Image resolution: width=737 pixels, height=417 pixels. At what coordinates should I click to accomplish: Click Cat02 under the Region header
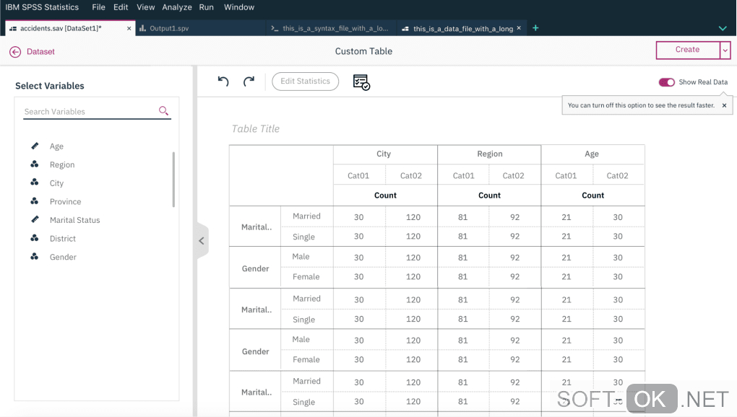(513, 175)
